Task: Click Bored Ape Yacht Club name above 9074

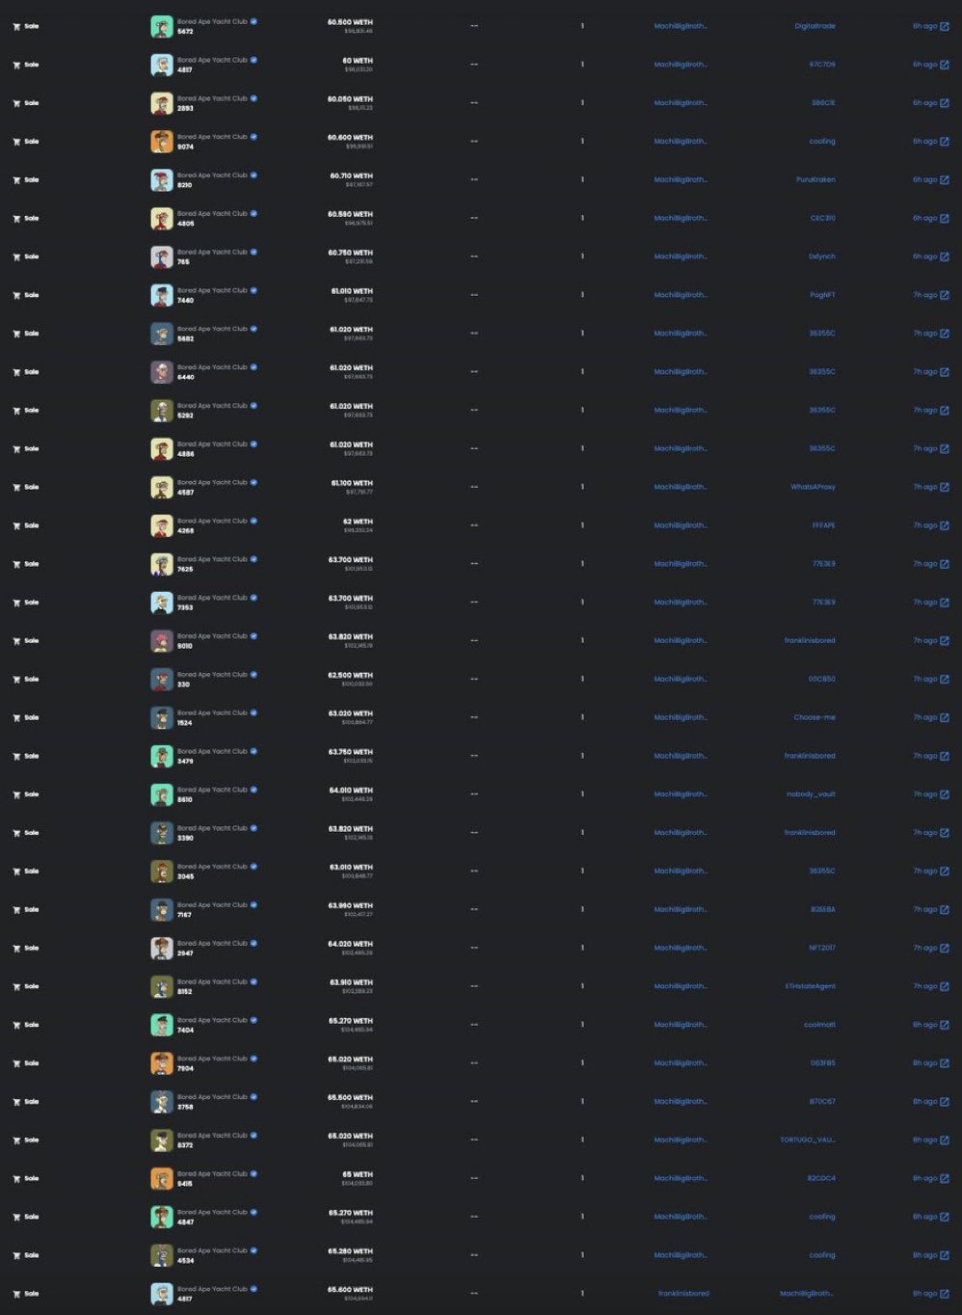Action: click(212, 137)
